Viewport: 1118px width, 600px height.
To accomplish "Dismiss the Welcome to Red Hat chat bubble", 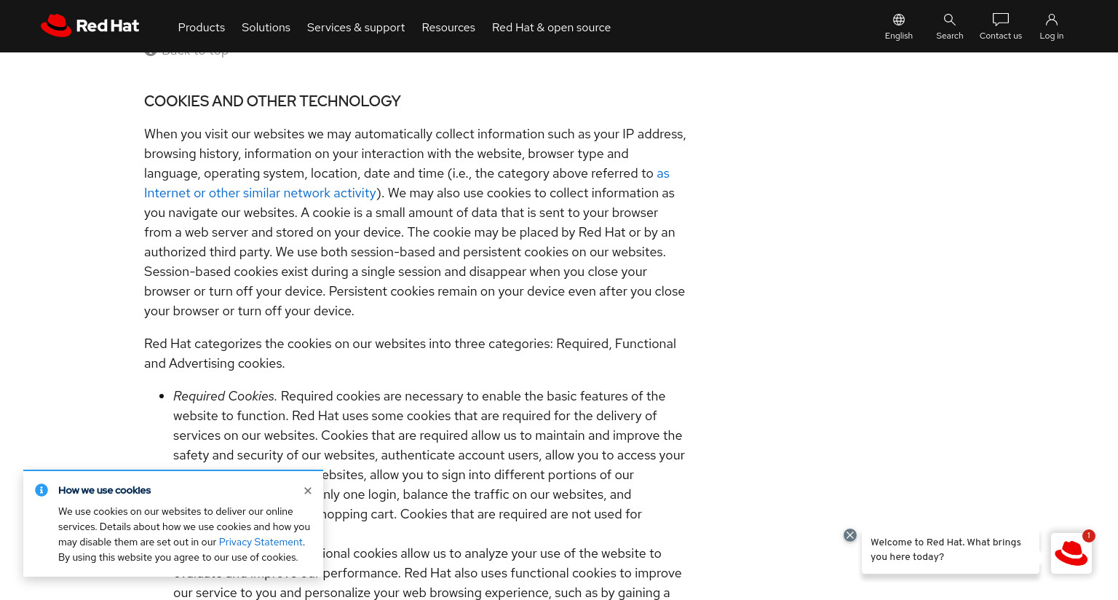I will pos(850,535).
